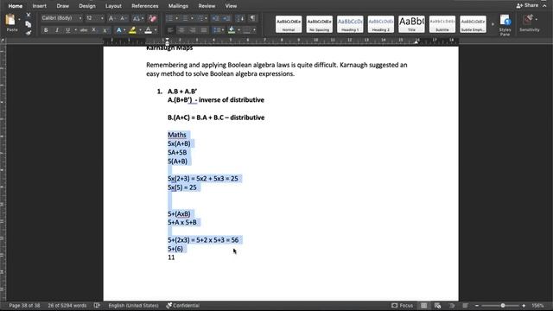Cut selection with the scissors icon
Image resolution: width=553 pixels, height=311 pixels.
pos(29,16)
